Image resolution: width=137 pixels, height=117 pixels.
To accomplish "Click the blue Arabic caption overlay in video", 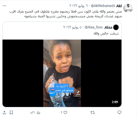I will pos(62,88).
